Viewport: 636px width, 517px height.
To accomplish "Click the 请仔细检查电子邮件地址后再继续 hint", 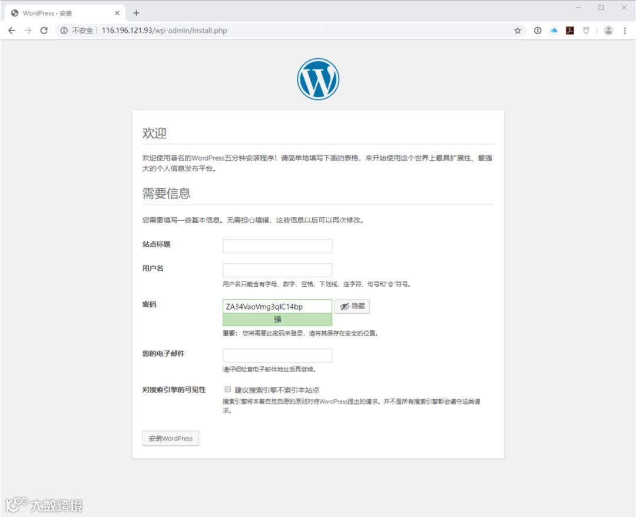I will 269,369.
